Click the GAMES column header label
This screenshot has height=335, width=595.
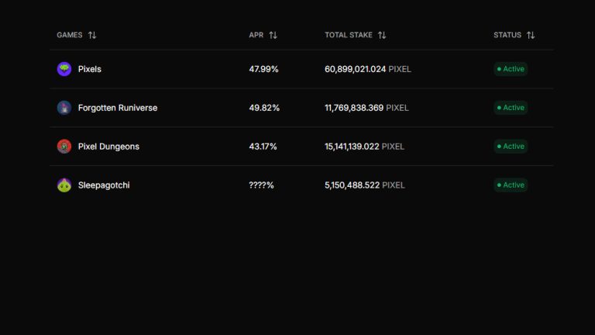pos(70,35)
